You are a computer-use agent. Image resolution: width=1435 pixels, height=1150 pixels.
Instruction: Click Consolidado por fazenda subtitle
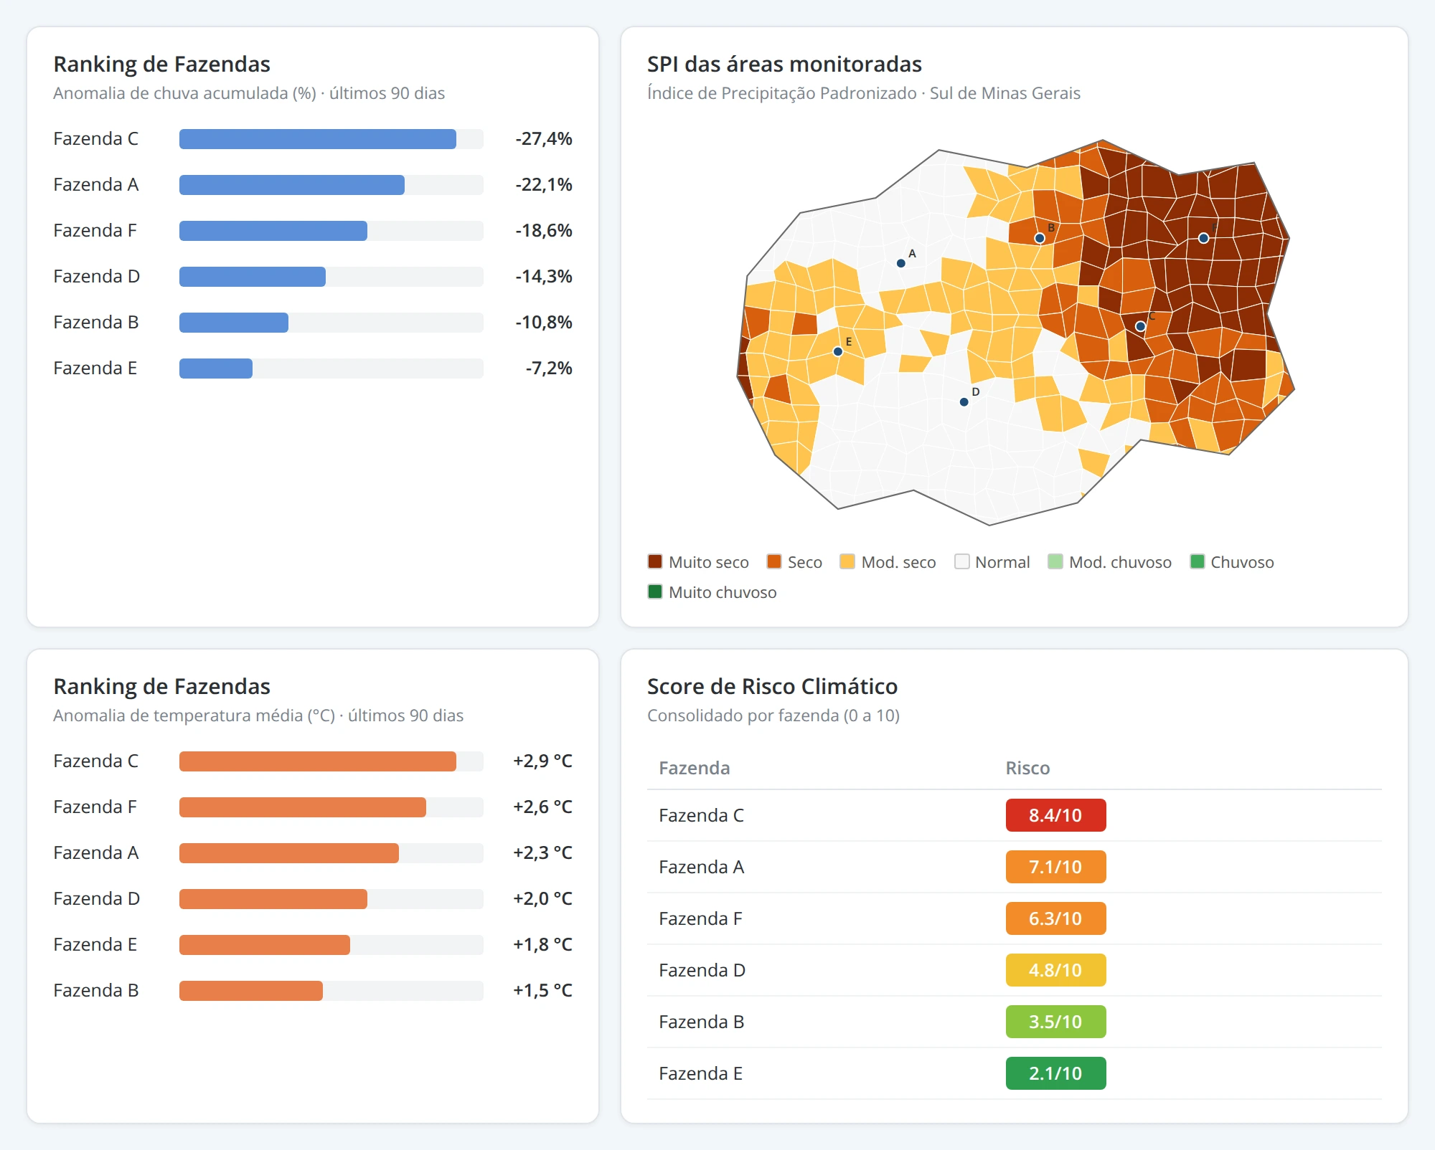(x=773, y=716)
